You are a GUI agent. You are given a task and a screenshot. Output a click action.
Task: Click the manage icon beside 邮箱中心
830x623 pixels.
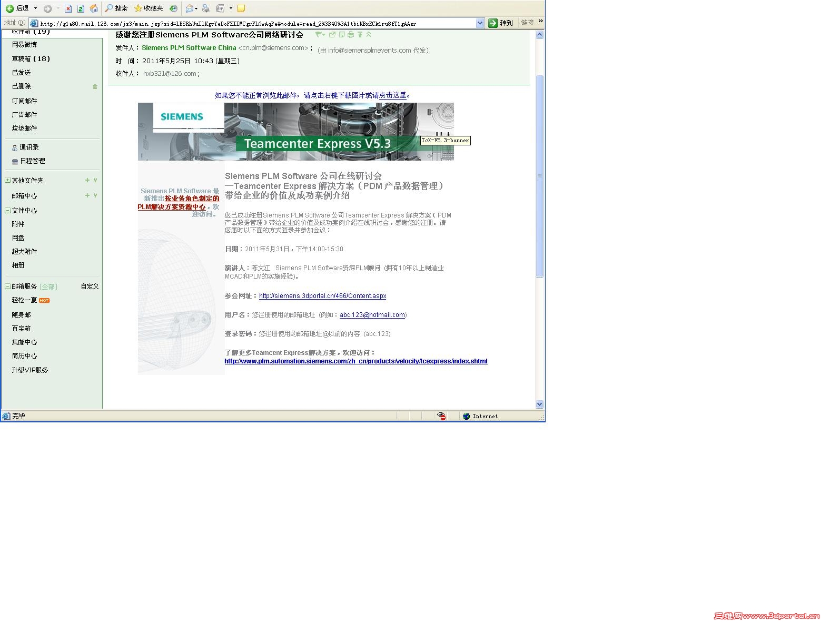pyautogui.click(x=95, y=195)
